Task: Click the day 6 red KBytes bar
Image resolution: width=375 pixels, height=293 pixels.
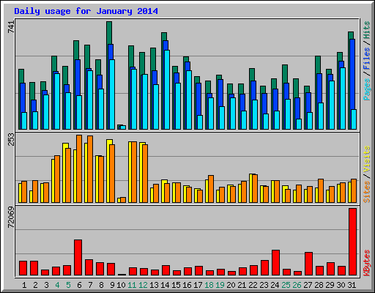Action: coord(78,257)
